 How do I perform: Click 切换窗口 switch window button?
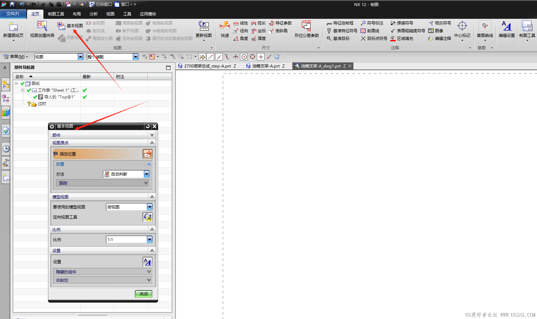101,4
